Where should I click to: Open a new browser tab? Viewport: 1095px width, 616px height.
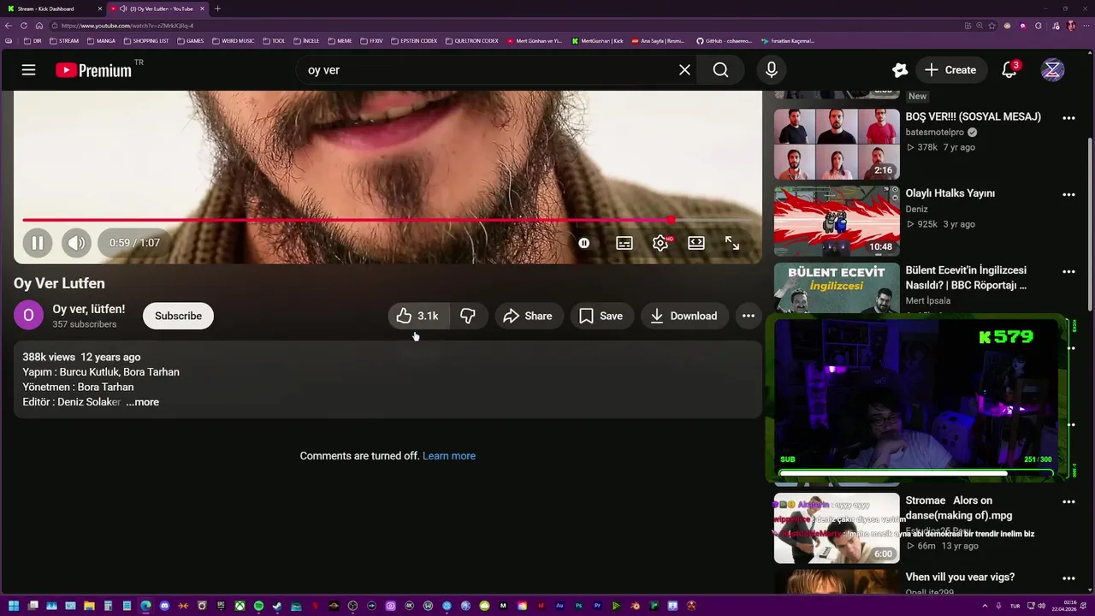pos(217,9)
